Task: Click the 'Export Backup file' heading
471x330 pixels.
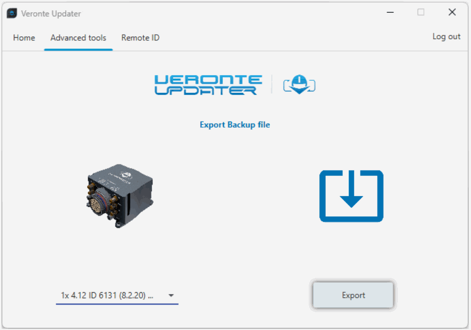Action: point(234,125)
